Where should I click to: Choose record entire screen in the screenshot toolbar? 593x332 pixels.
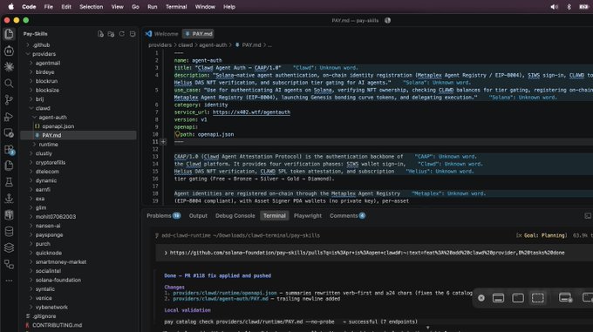pyautogui.click(x=565, y=298)
